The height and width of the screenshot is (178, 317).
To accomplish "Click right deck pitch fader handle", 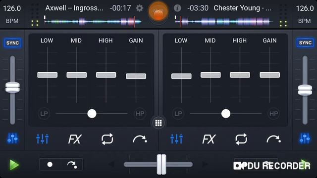I will [x=305, y=90].
